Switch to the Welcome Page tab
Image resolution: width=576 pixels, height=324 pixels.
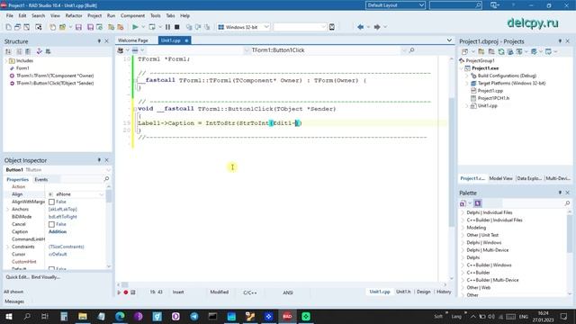133,40
